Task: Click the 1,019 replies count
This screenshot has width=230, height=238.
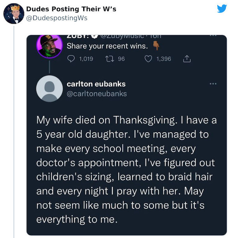Action: (x=86, y=59)
